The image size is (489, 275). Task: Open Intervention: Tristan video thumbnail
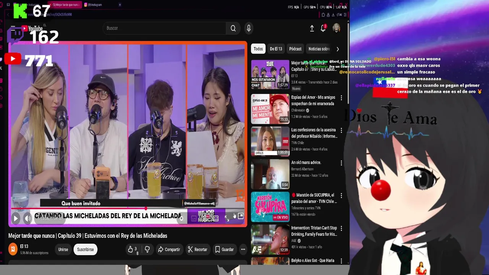pyautogui.click(x=270, y=239)
